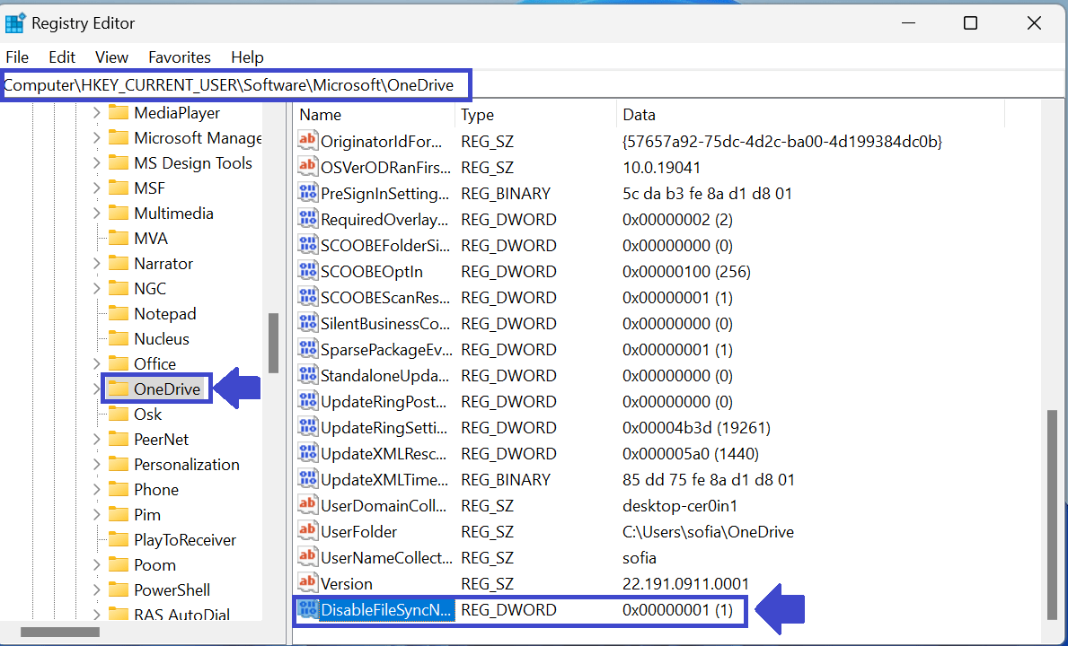1068x646 pixels.
Task: Expand the Phone key
Action: [96, 490]
